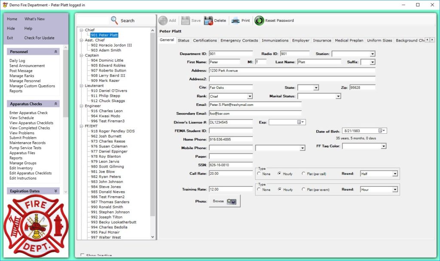Click the Email input field
The image size is (440, 261).
[255, 105]
